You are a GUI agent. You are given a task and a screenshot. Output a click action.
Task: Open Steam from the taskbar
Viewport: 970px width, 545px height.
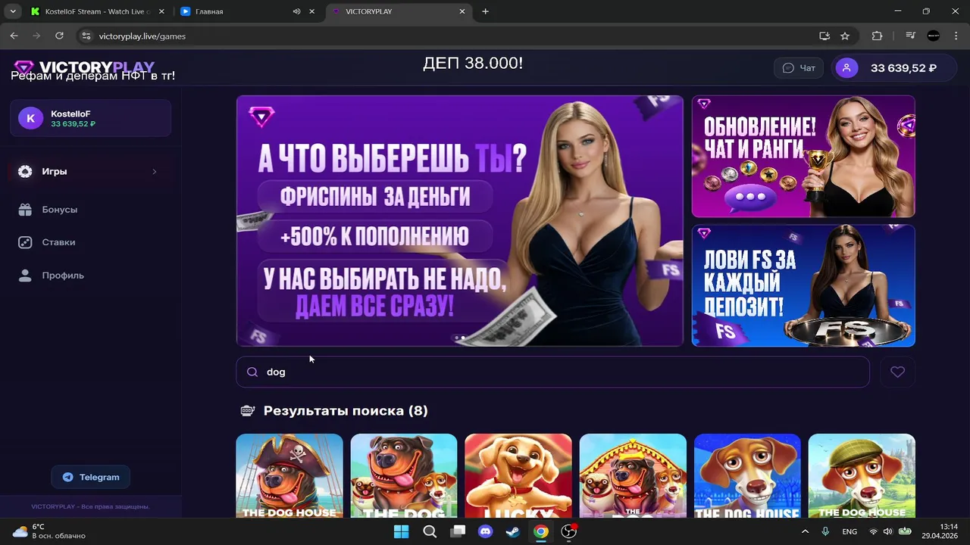513,531
